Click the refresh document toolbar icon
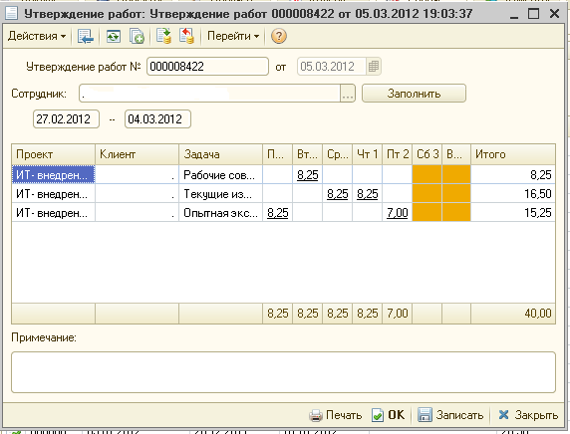This screenshot has height=434, width=570. [114, 36]
